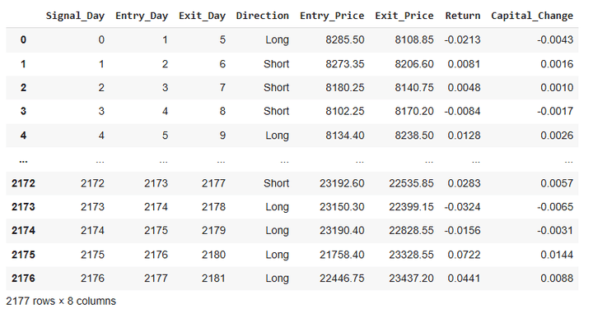Click the Signal_Day column header
Image resolution: width=593 pixels, height=313 pixels.
pyautogui.click(x=75, y=16)
